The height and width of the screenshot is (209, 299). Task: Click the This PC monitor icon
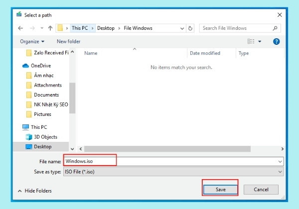25,127
